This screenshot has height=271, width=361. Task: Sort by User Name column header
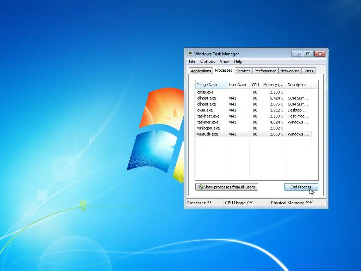coord(238,85)
